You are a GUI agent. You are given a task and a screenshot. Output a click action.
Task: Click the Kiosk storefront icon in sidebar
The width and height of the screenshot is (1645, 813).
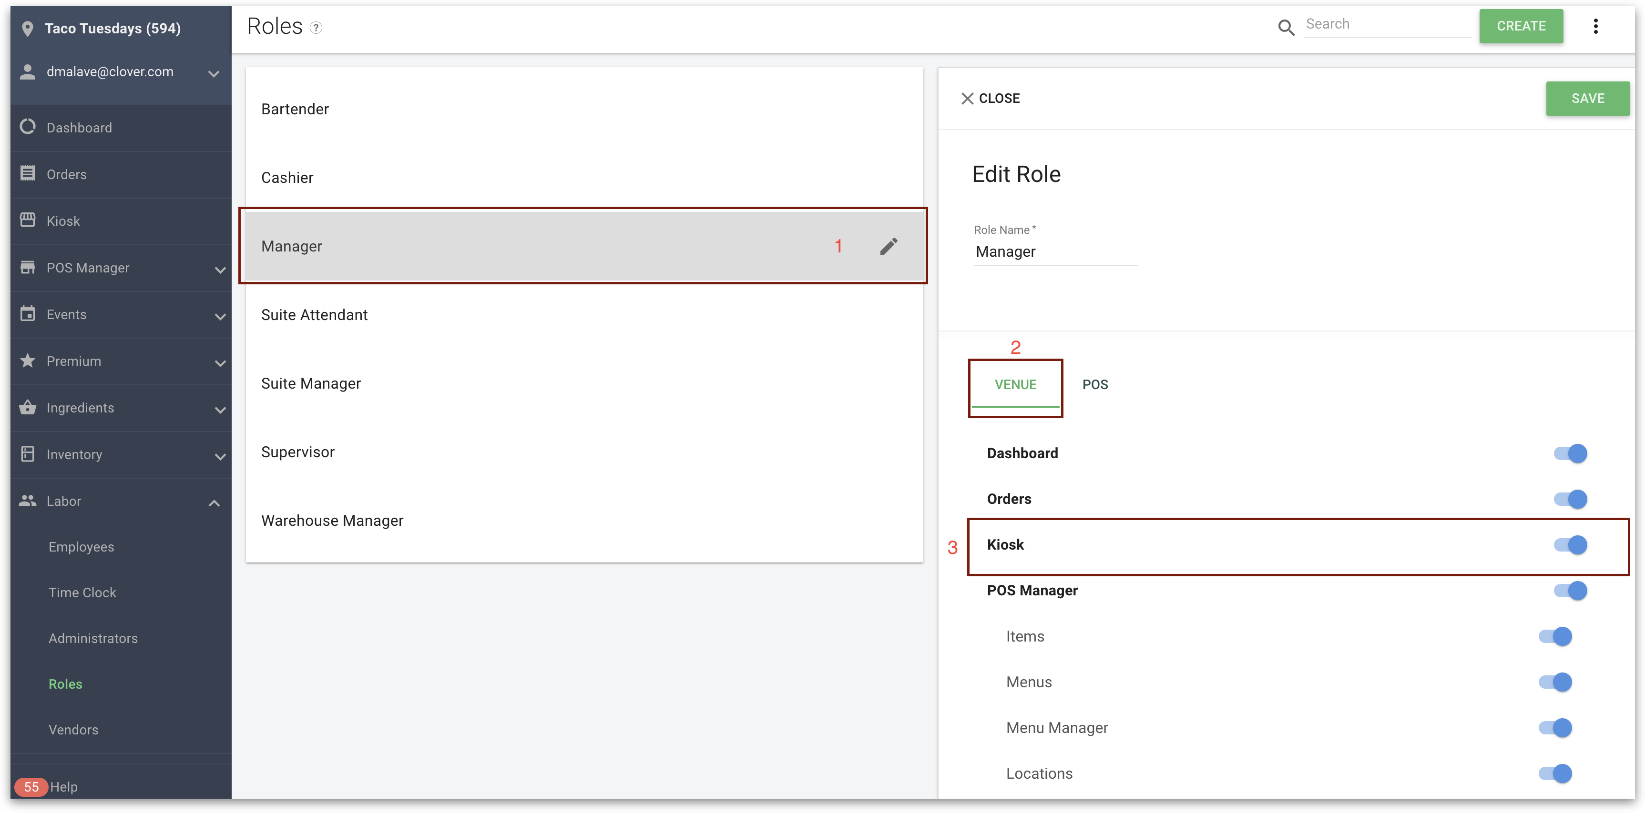point(28,220)
